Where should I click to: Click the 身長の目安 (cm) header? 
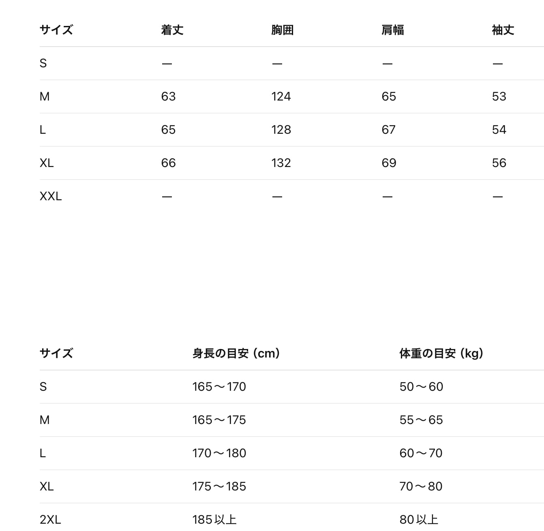click(236, 353)
